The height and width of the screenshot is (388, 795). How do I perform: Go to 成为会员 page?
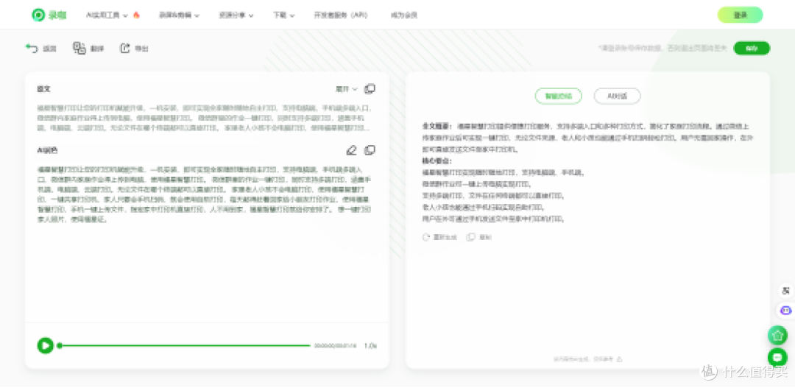point(403,15)
